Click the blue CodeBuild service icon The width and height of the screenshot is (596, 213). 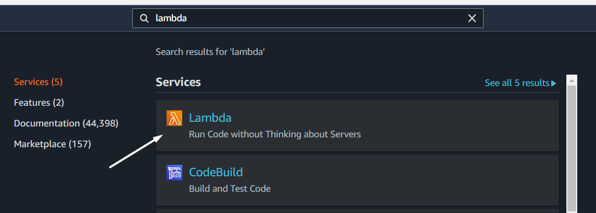[174, 172]
